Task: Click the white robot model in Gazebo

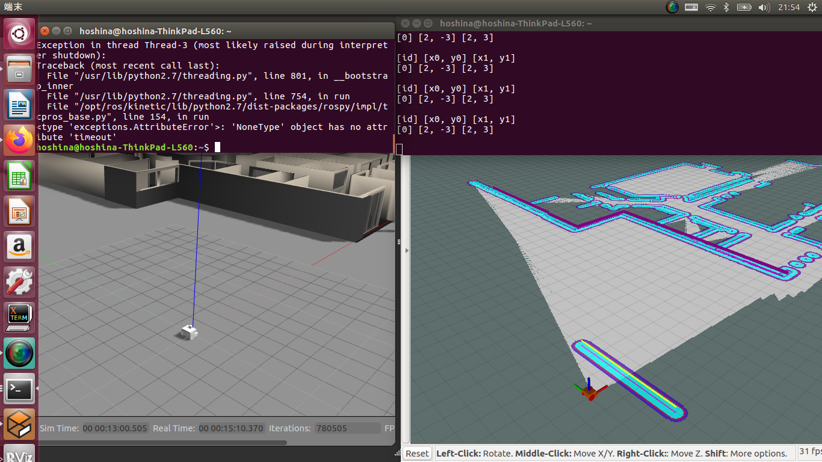Action: (190, 331)
